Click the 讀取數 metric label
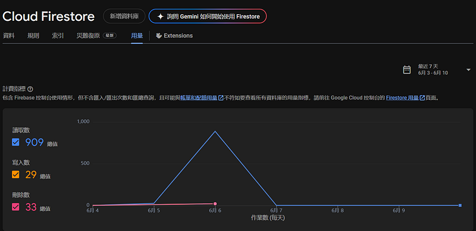 [x=21, y=131]
